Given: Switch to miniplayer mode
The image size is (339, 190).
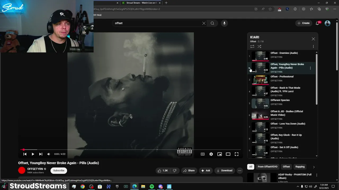Looking at the screenshot, I should (x=220, y=154).
